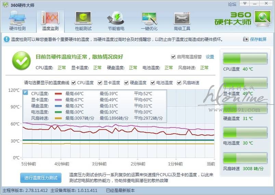275x195 pixels.
Task: Open the 性能测试 performance test tab
Action: (83, 20)
